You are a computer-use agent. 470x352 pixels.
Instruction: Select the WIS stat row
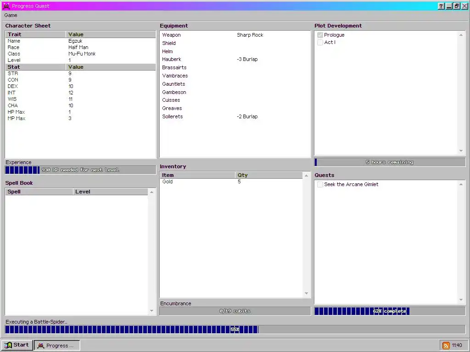pyautogui.click(x=80, y=99)
